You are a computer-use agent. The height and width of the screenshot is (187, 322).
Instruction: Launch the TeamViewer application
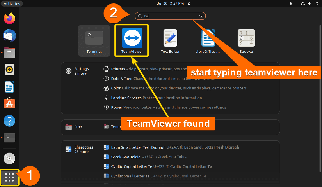132,40
